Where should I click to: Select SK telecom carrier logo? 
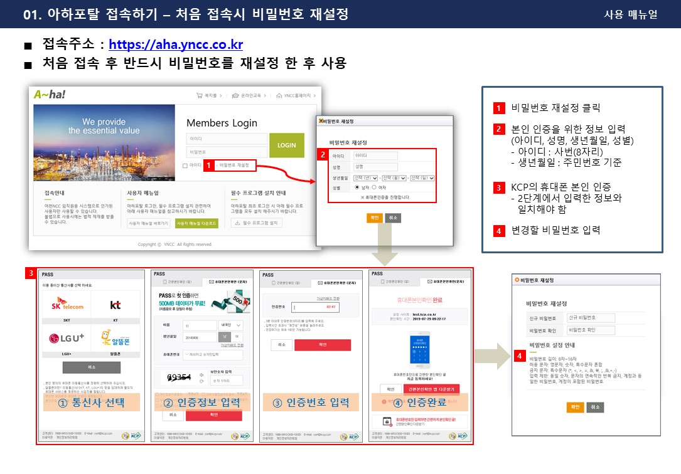(x=67, y=305)
